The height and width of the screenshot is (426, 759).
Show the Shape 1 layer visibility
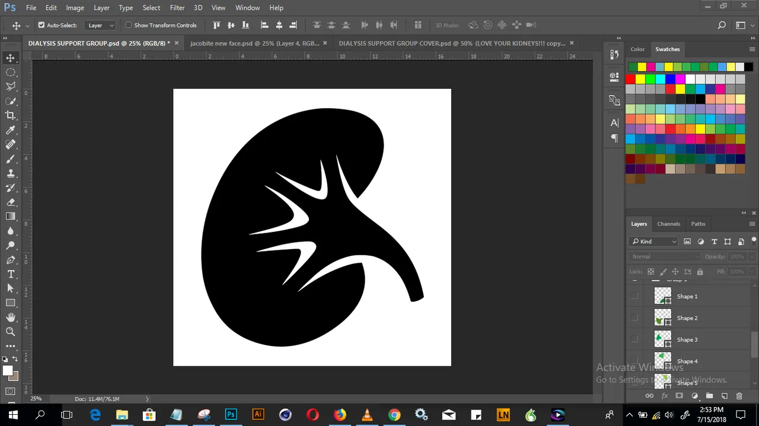[635, 296]
